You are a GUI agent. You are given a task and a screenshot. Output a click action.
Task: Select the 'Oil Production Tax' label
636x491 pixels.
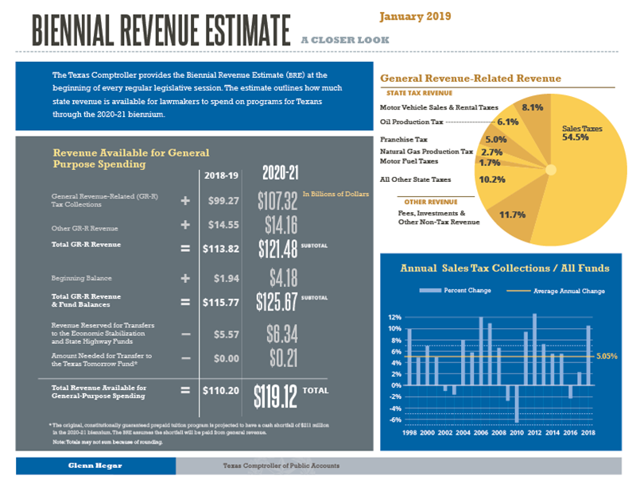pyautogui.click(x=411, y=122)
